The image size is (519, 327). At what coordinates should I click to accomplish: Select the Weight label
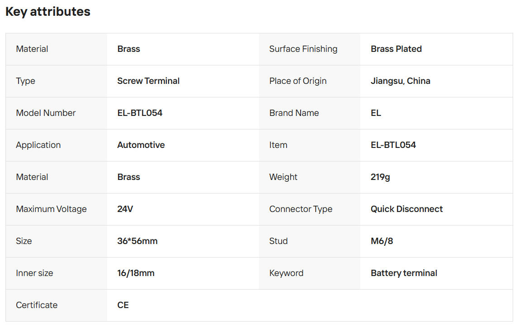click(x=283, y=177)
